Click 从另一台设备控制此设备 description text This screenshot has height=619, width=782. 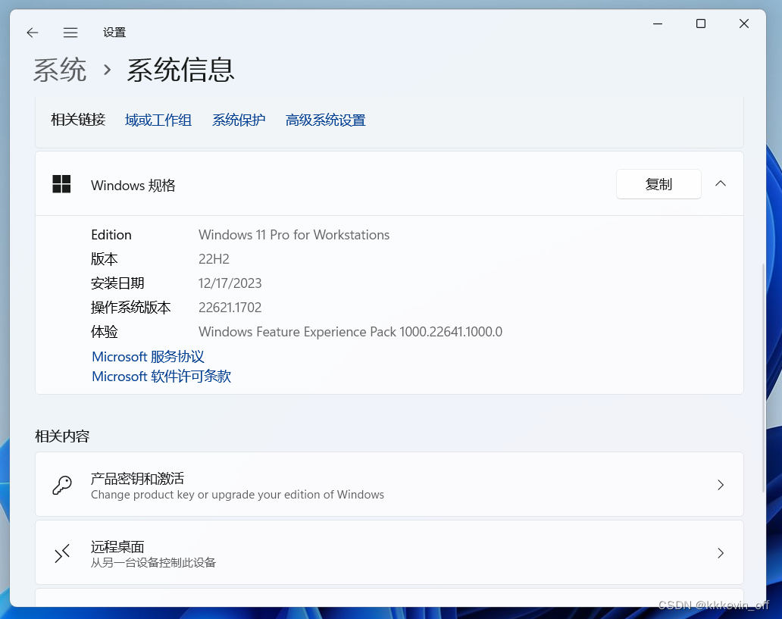pos(153,563)
